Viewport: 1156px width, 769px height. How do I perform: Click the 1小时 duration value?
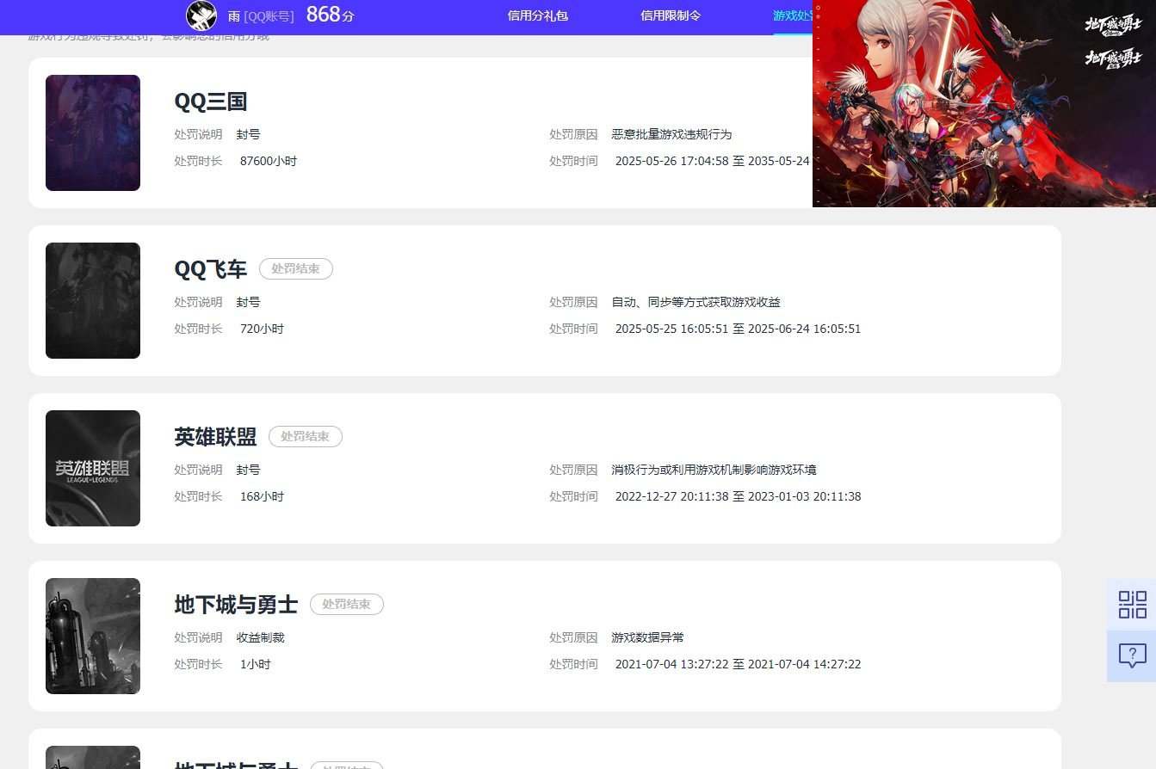pyautogui.click(x=256, y=664)
